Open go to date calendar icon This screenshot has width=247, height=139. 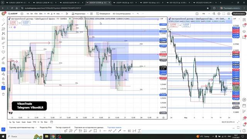pos(51,122)
